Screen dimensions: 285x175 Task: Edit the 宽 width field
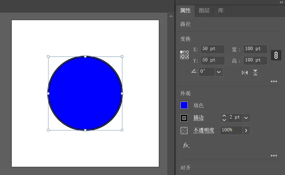point(255,49)
